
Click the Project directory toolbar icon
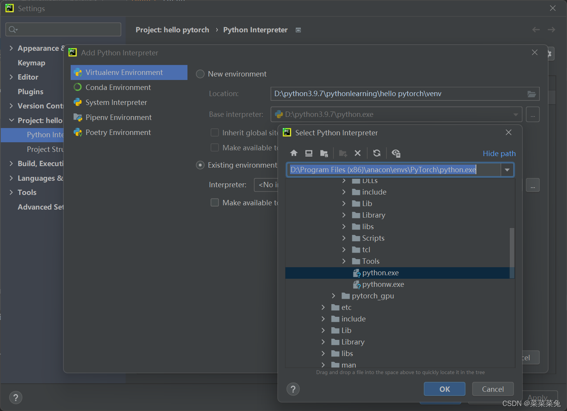324,153
